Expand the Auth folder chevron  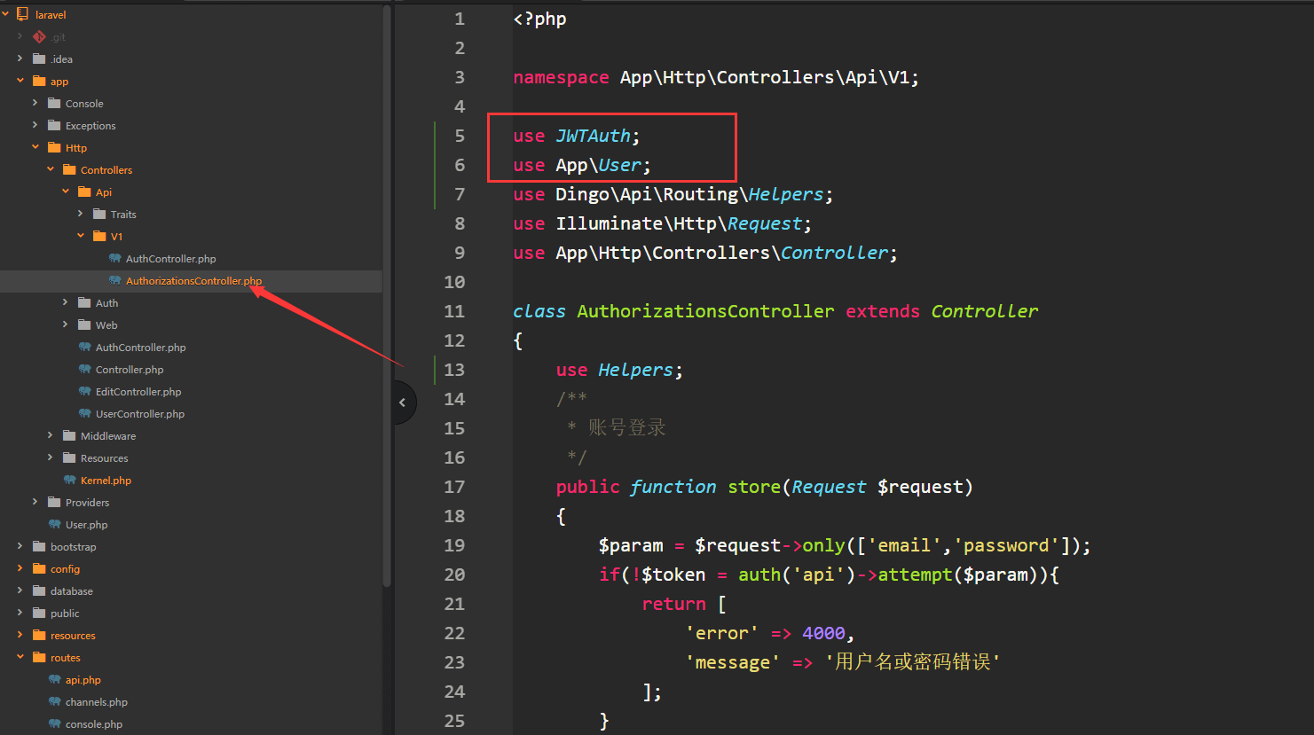click(x=65, y=302)
